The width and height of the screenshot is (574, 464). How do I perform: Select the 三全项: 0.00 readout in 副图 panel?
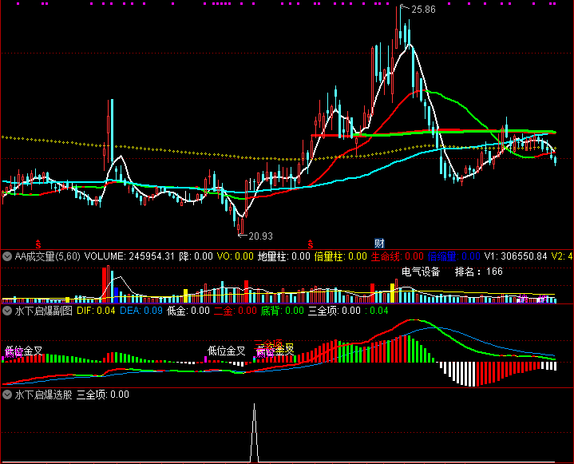pyautogui.click(x=335, y=311)
